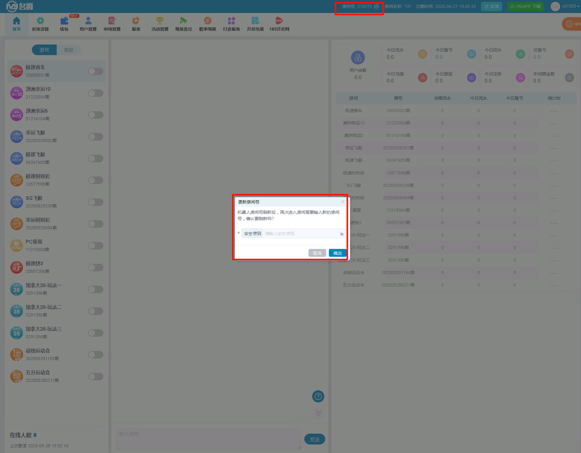Open the 钱包 wallet icon
This screenshot has height=453, width=581.
[x=64, y=21]
